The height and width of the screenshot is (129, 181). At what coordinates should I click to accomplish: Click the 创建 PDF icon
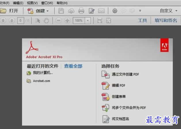tap(31, 11)
